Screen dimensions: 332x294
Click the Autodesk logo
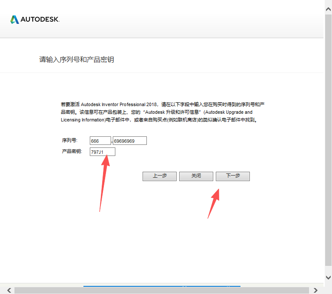coord(35,20)
